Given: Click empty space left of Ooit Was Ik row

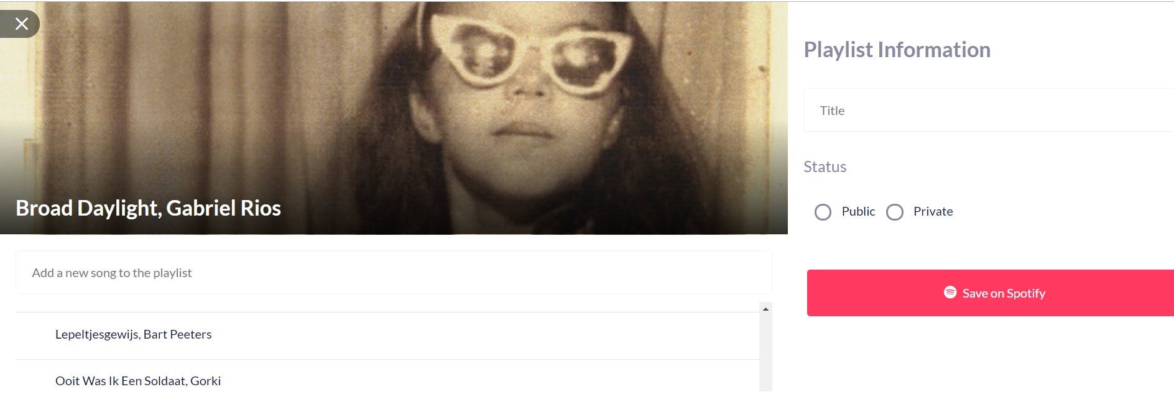Looking at the screenshot, I should [35, 380].
